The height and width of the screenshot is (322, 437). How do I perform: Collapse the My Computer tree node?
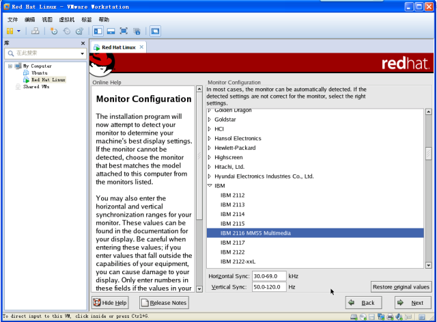pyautogui.click(x=10, y=66)
